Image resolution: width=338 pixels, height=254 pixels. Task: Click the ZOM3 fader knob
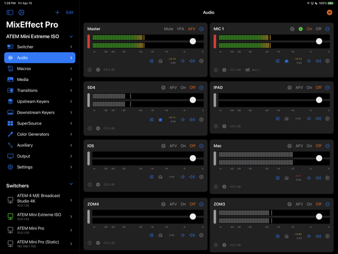click(319, 217)
